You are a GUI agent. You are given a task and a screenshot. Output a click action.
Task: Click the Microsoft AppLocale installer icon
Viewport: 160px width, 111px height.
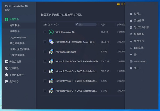point(51,52)
